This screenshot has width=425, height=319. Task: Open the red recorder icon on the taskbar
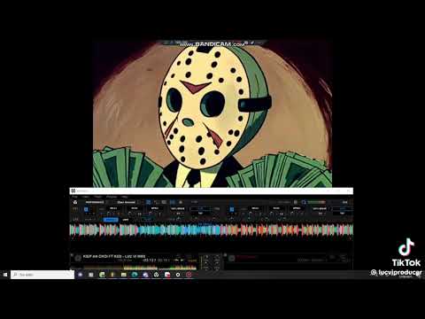coord(189,275)
